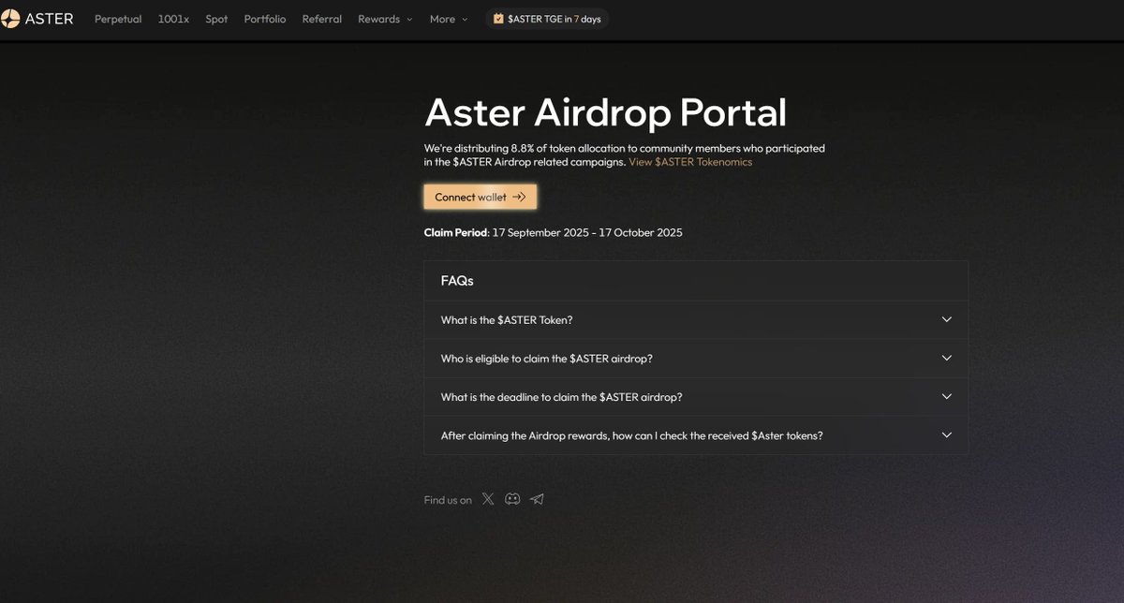The image size is (1124, 603).
Task: Click the 'Aster Airdrop Portal' heading
Action: click(x=605, y=112)
